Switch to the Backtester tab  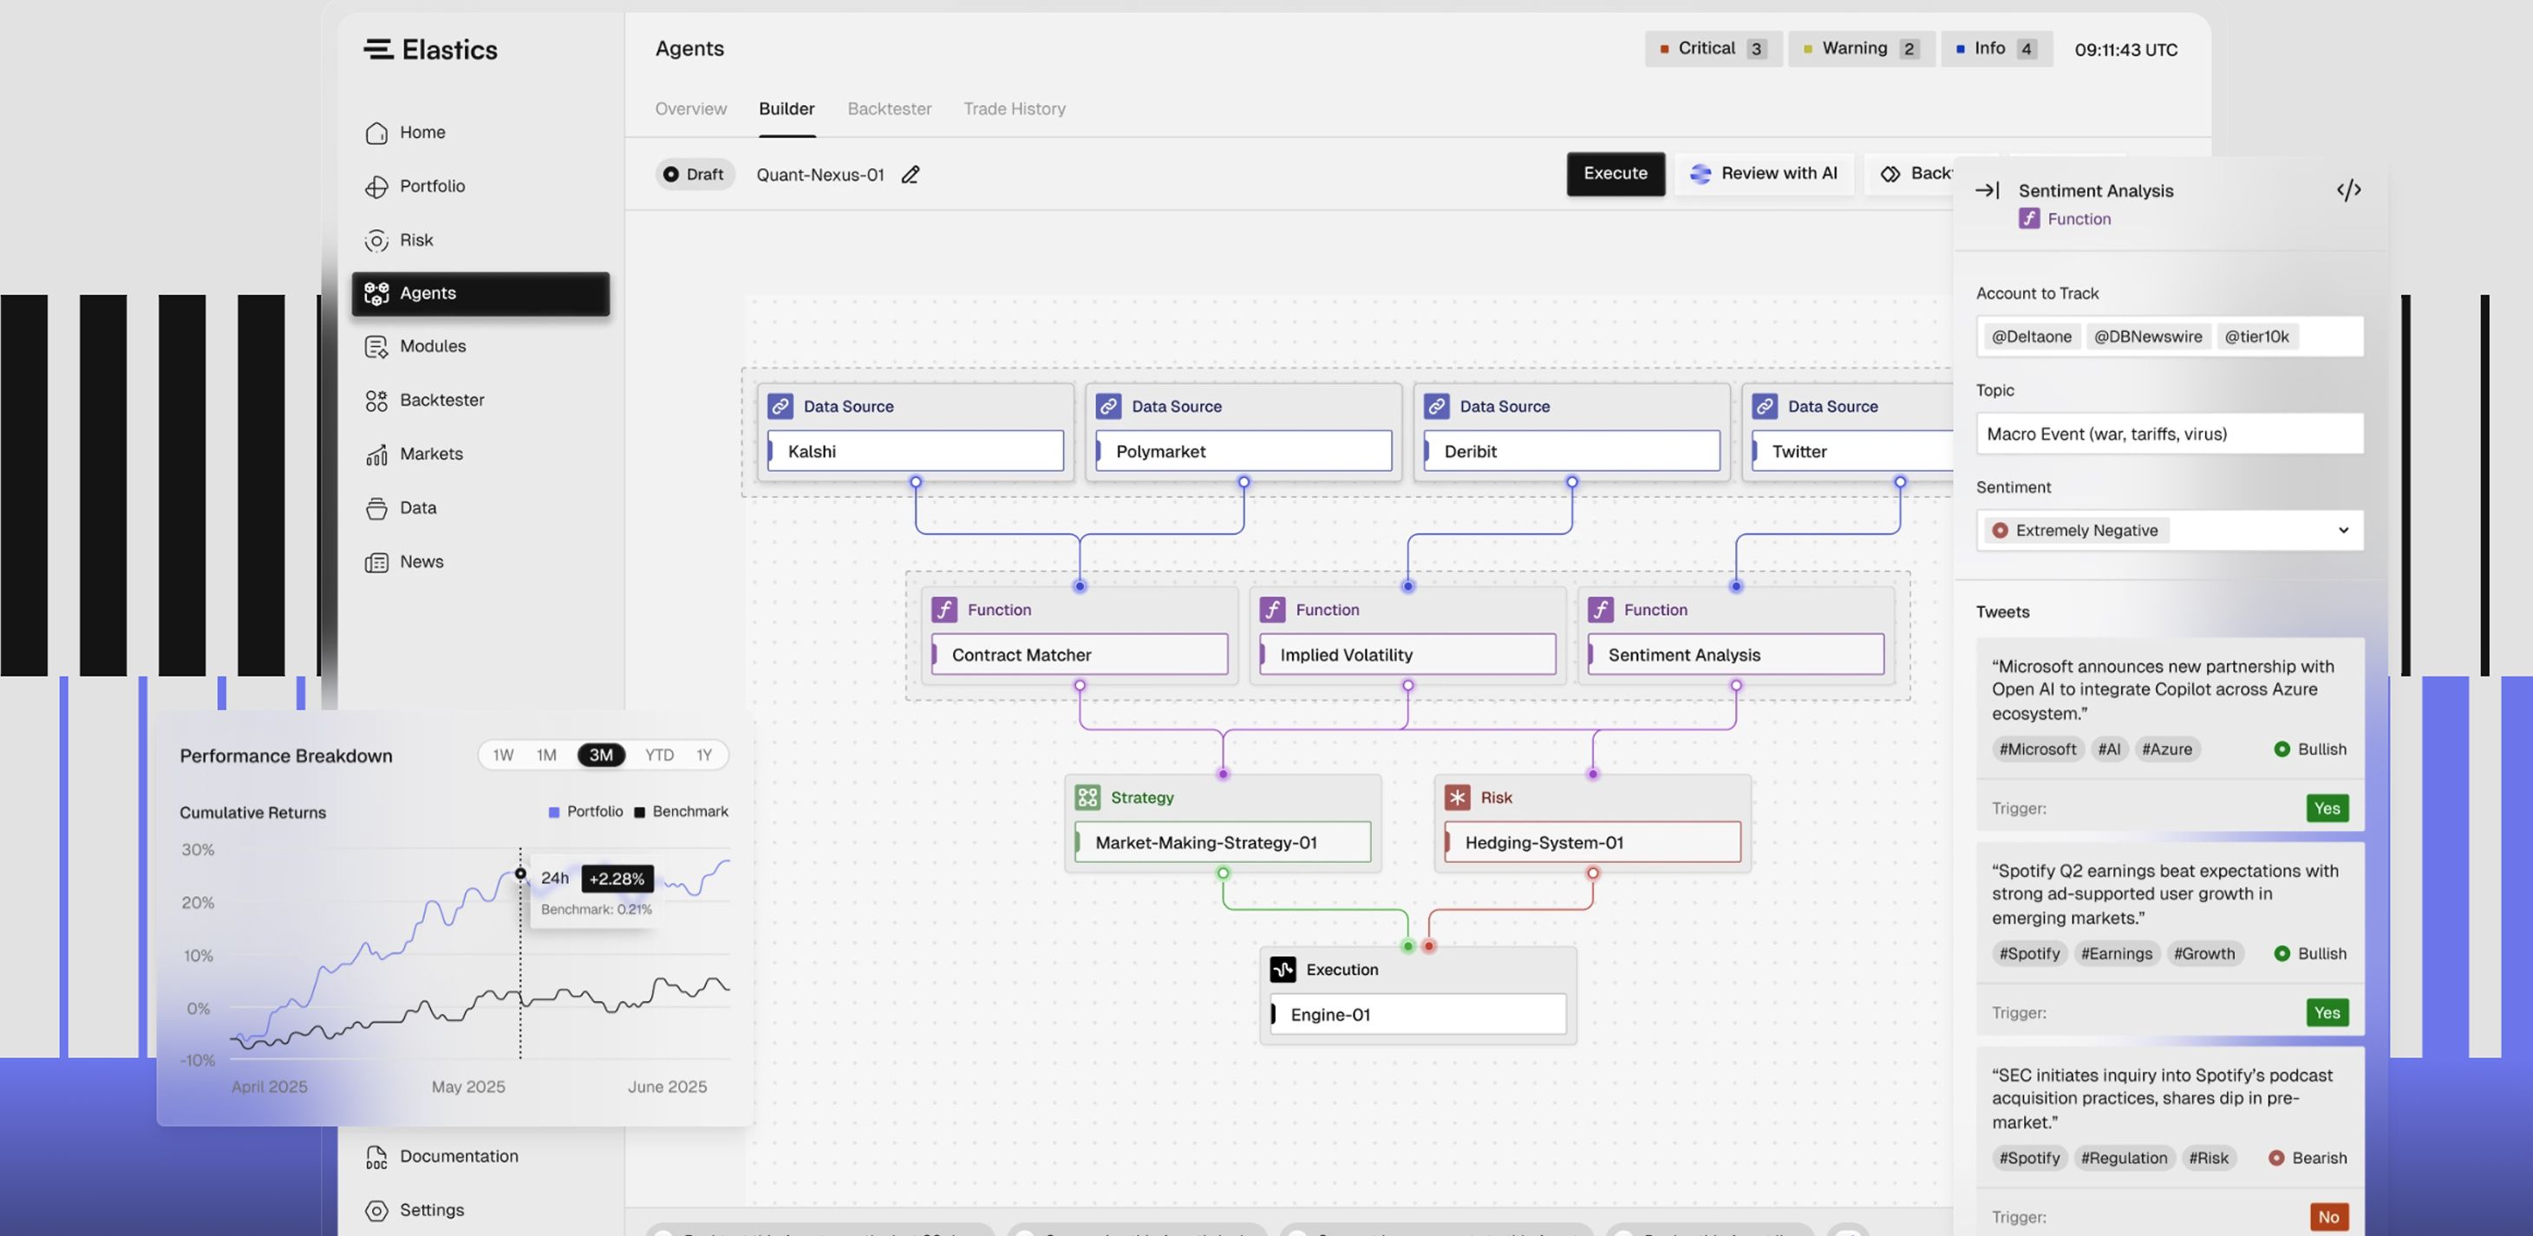pos(889,109)
